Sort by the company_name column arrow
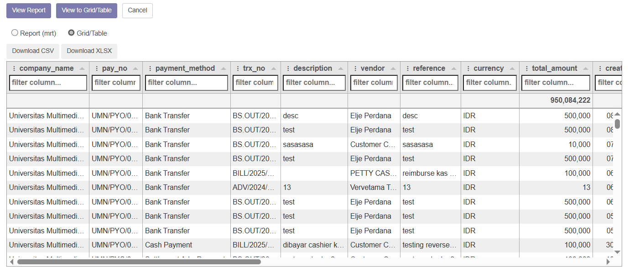The width and height of the screenshot is (629, 273). (82, 68)
